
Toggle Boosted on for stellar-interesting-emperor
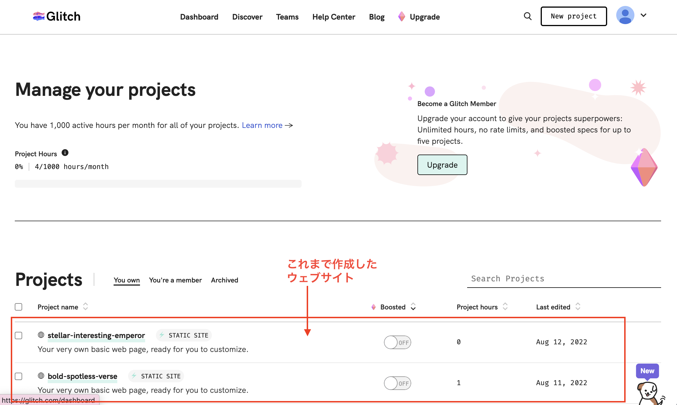[x=397, y=342]
